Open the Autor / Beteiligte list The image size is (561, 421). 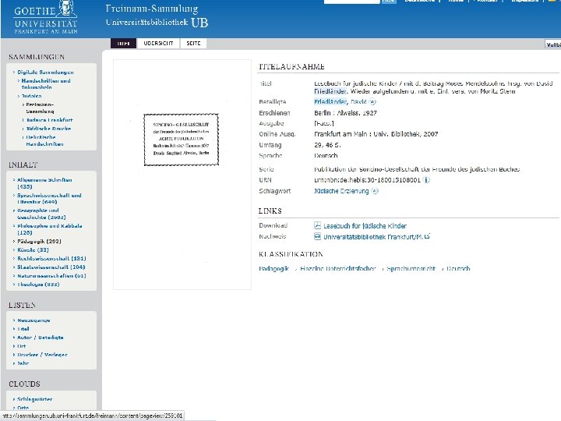(41, 338)
